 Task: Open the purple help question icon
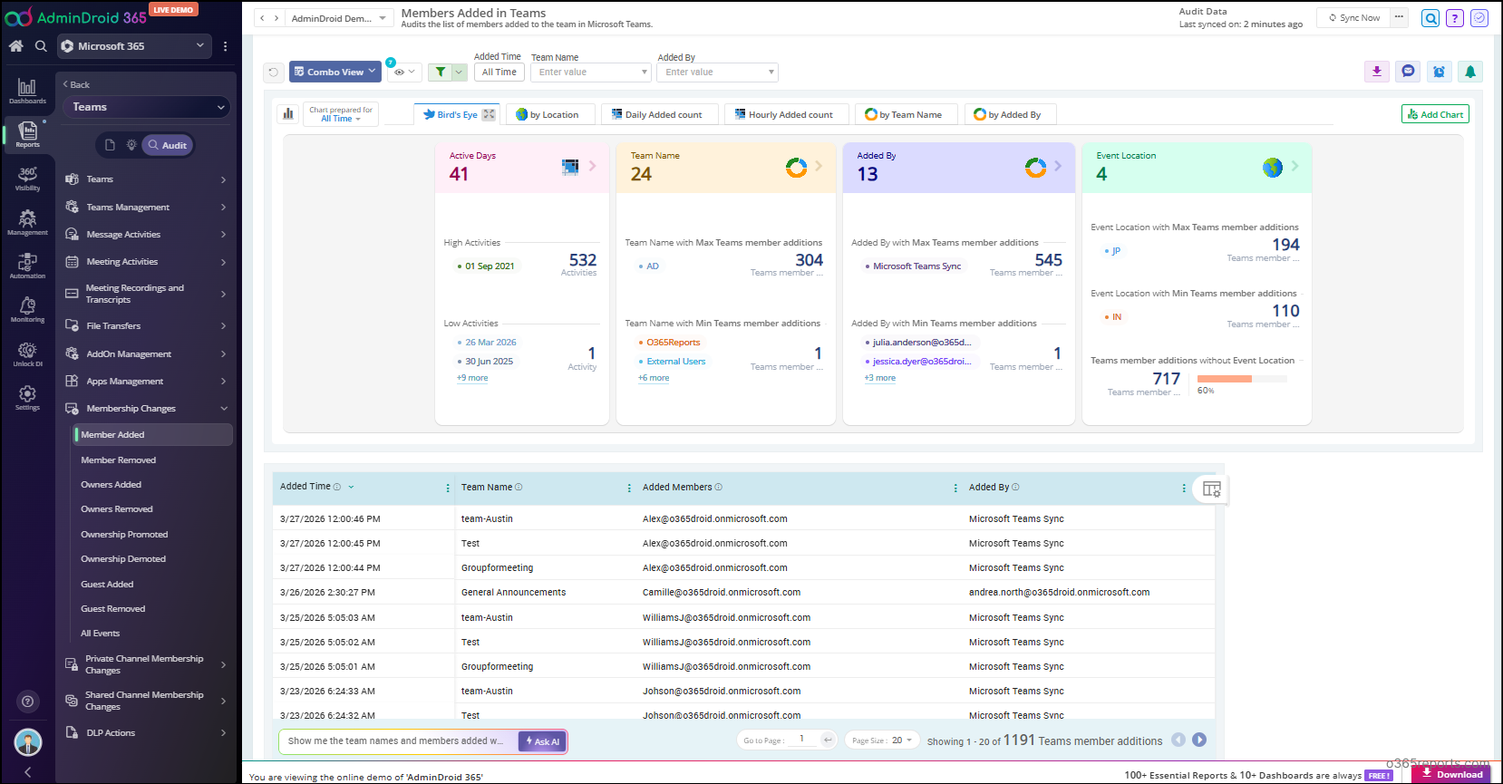pos(1455,18)
